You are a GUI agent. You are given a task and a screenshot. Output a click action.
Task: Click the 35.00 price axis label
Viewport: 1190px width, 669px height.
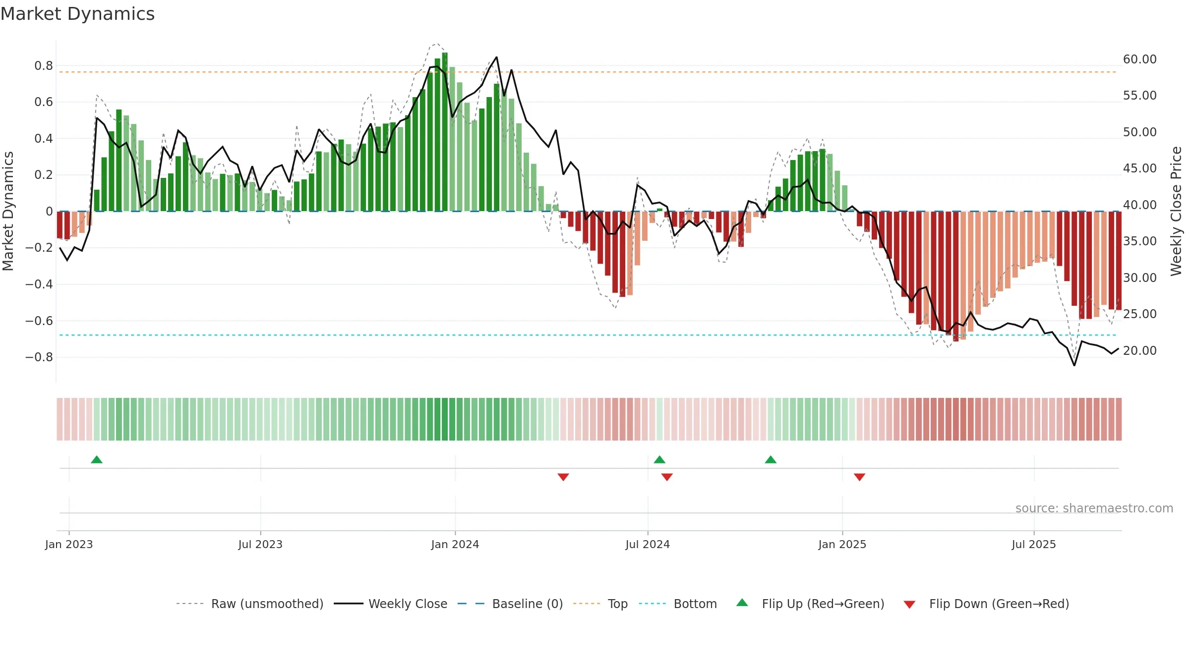point(1140,241)
